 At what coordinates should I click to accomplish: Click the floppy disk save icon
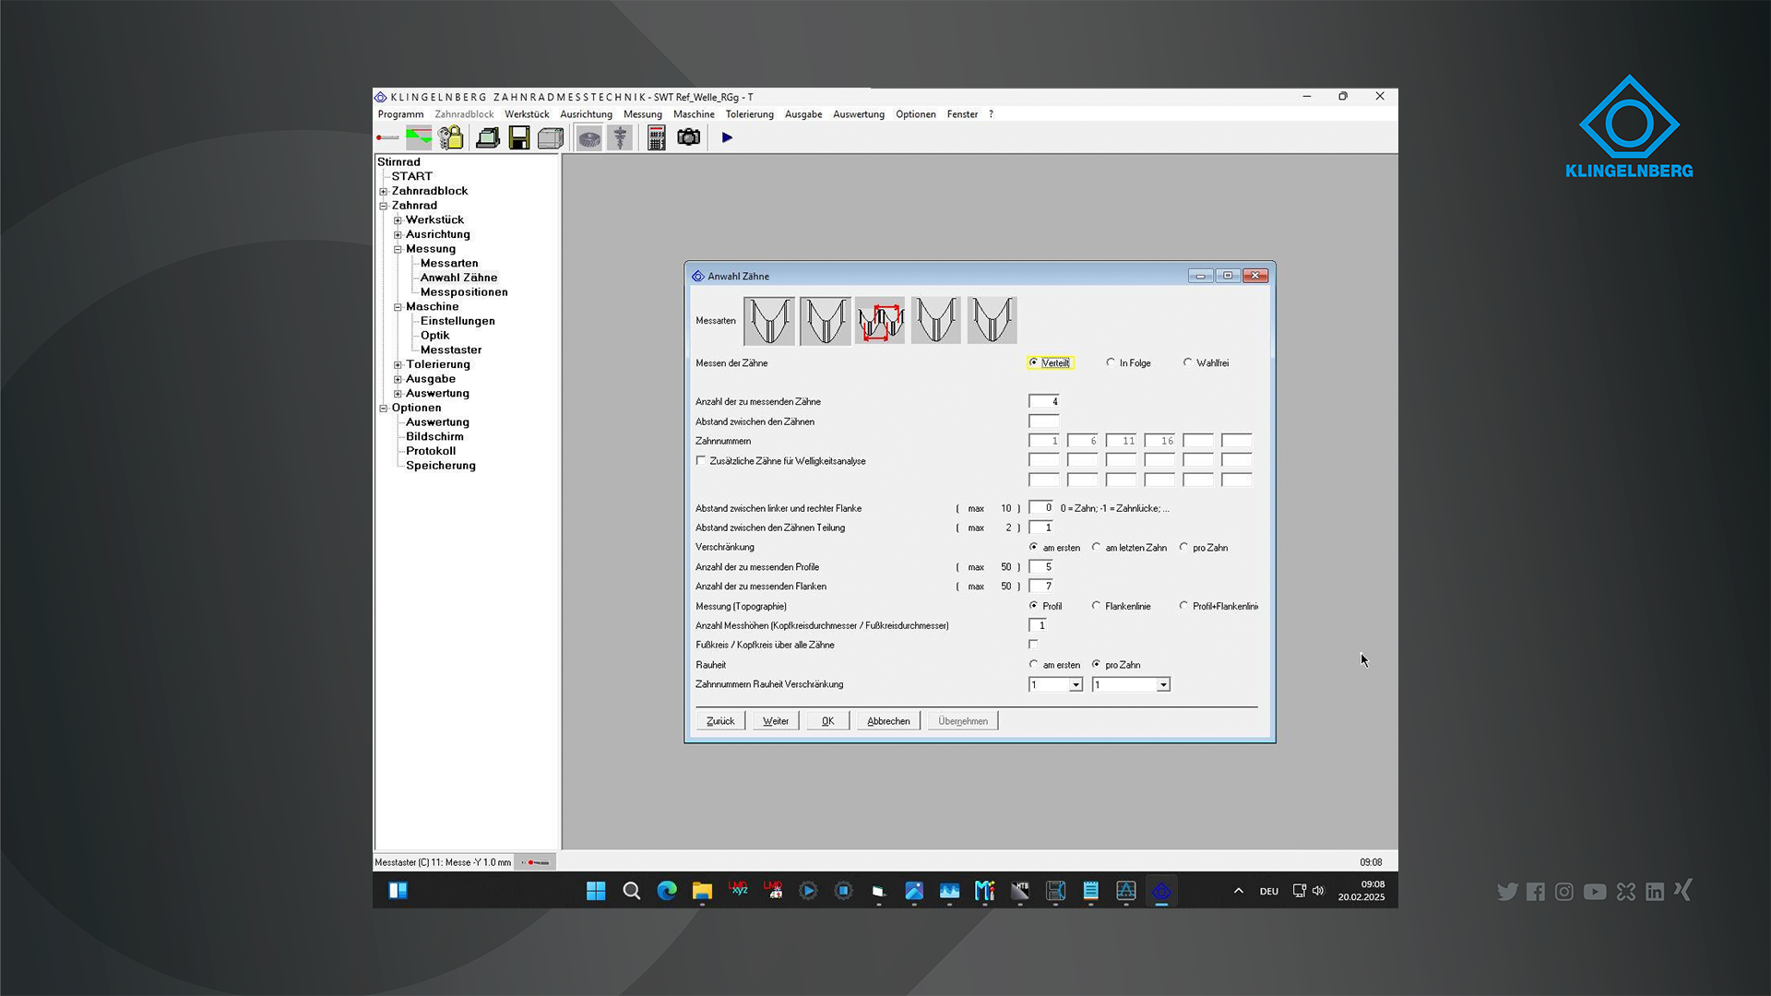pyautogui.click(x=519, y=137)
